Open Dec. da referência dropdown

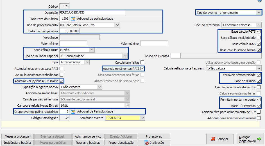point(259,25)
